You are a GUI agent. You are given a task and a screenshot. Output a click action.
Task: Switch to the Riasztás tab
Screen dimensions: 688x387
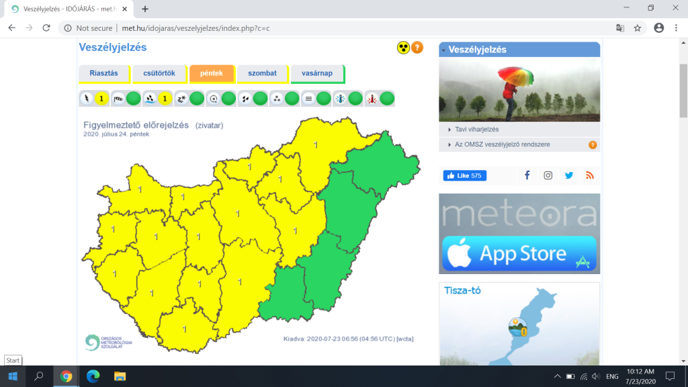tap(103, 73)
